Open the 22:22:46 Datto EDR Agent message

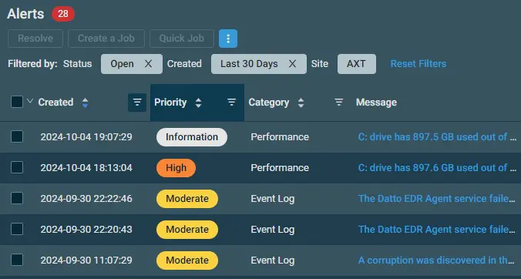point(437,199)
